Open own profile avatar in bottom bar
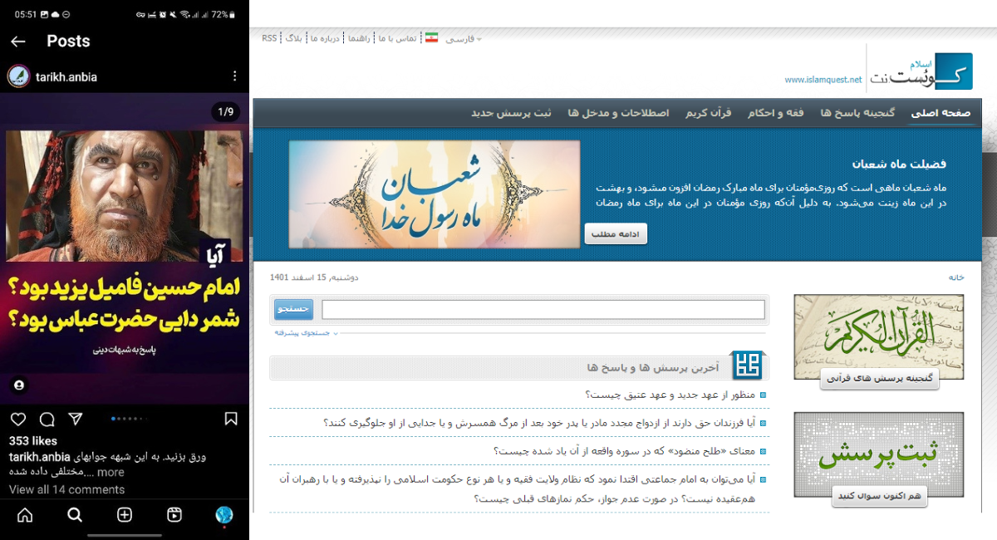The width and height of the screenshot is (997, 540). click(224, 515)
